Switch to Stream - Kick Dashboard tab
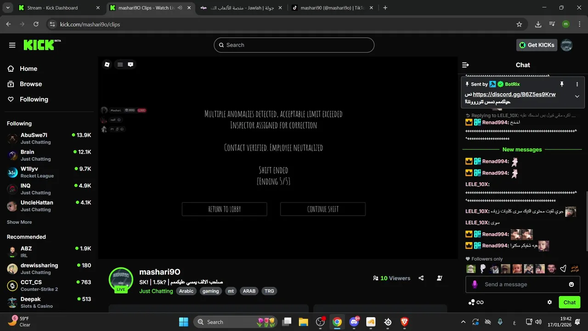 click(60, 8)
